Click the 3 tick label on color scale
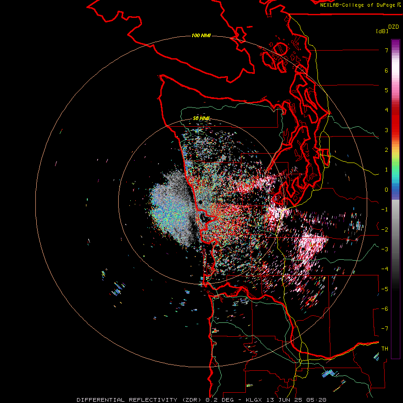Image resolution: width=403 pixels, height=403 pixels. point(386,130)
